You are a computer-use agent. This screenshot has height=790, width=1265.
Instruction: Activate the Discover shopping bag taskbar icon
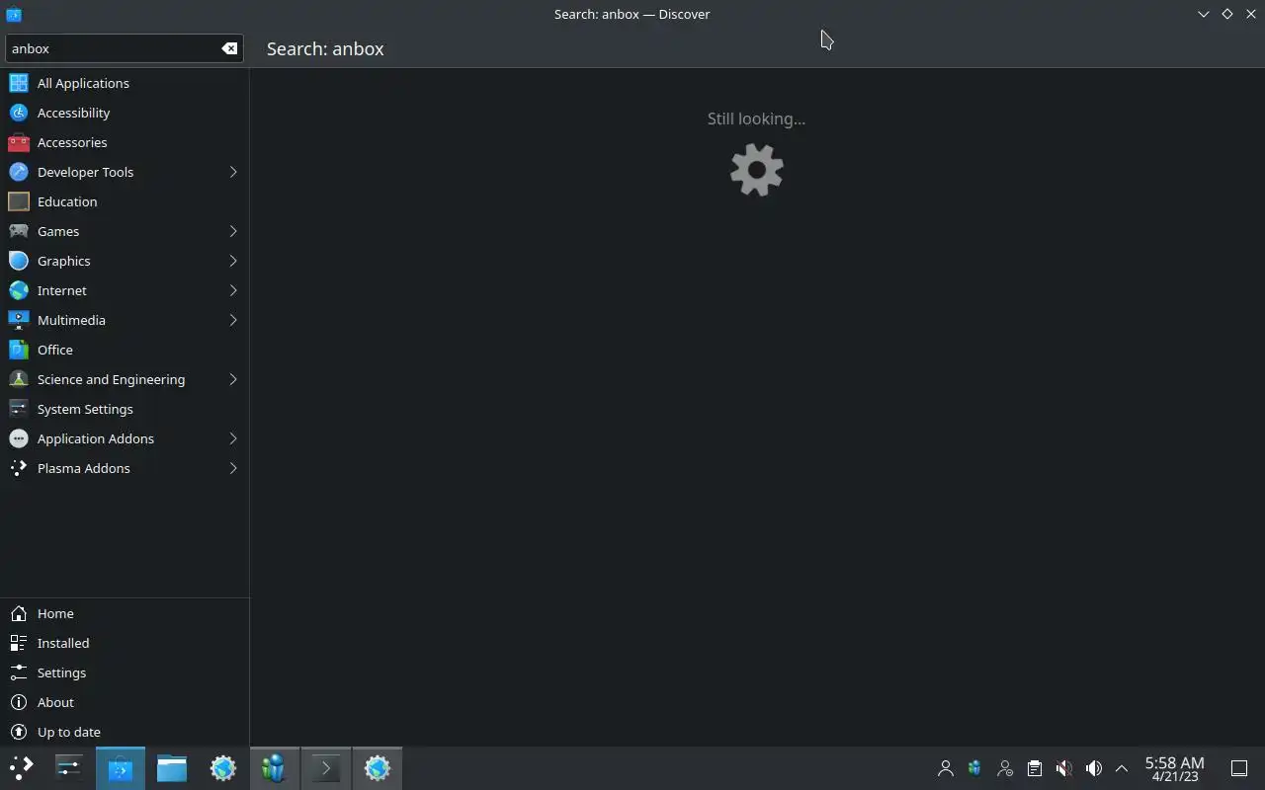click(121, 767)
